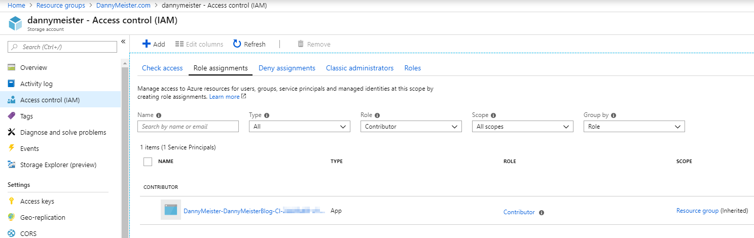754x238 pixels.
Task: Open the Role dropdown showing Contributor
Action: [x=411, y=127]
